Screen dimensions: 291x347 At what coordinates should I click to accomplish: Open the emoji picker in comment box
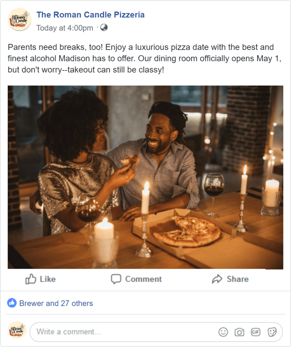(223, 332)
